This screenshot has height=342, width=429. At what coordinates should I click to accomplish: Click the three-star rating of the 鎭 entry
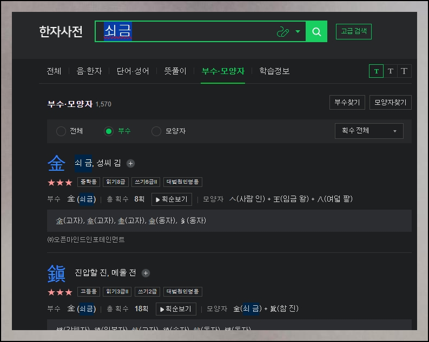click(x=60, y=292)
